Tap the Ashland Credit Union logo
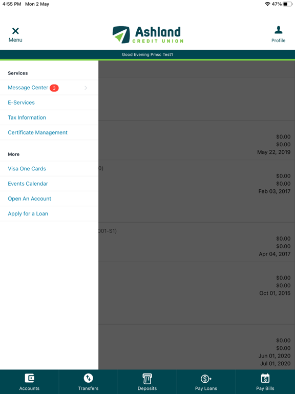Image resolution: width=295 pixels, height=394 pixels. (x=148, y=35)
